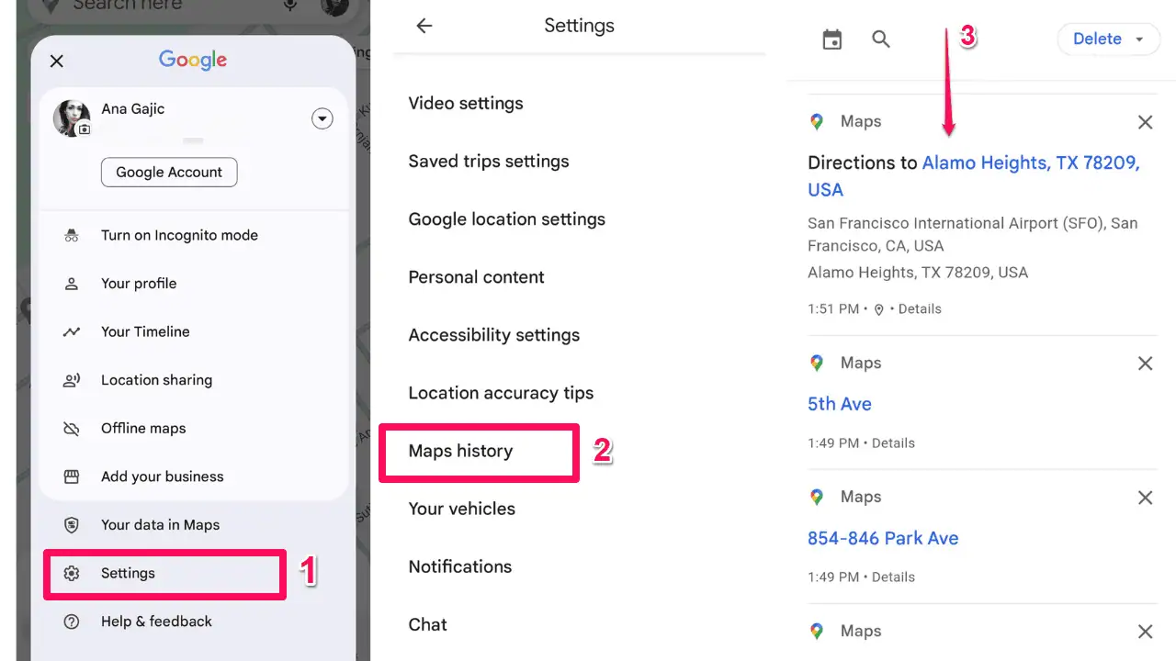Viewport: 1176px width, 661px height.
Task: Open the Alamo Heights, TX 78209 link
Action: 974,176
